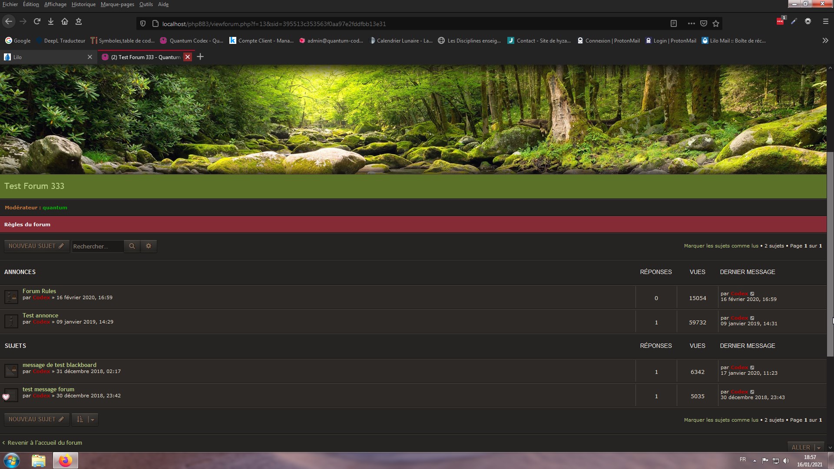Image resolution: width=834 pixels, height=469 pixels.
Task: Click the forum search magnifier button
Action: coord(132,246)
